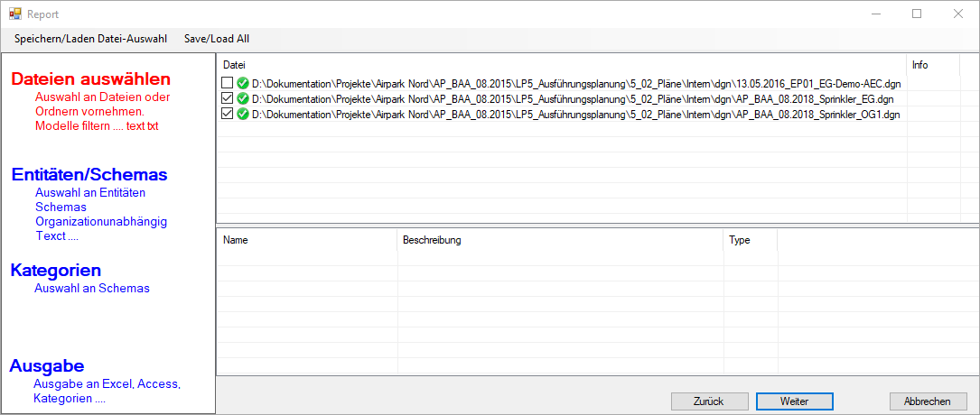Click the Type column header
The image size is (980, 415).
[x=751, y=240]
